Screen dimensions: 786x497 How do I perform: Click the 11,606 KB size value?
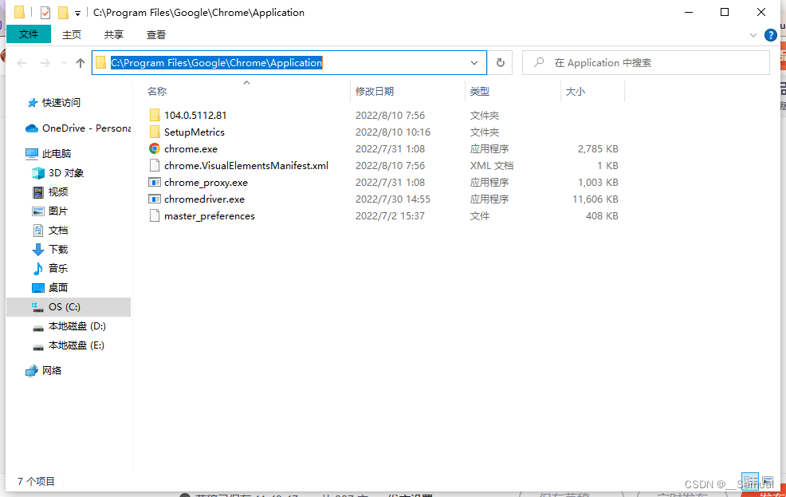[595, 199]
